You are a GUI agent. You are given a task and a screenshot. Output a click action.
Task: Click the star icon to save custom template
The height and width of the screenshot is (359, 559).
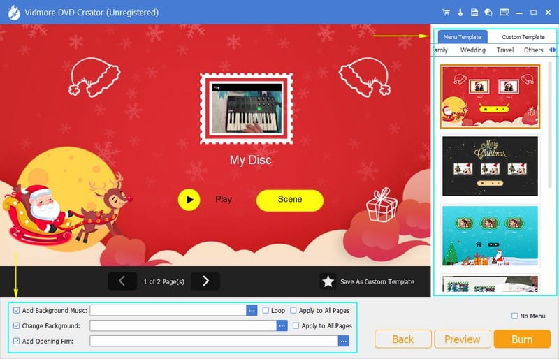[x=328, y=281]
